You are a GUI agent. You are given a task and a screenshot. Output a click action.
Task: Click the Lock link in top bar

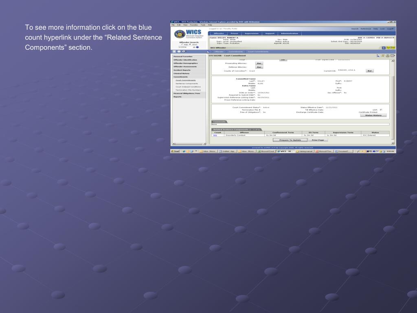(382, 29)
